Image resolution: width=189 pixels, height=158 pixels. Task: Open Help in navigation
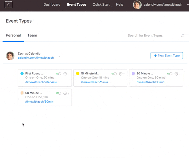(120, 5)
